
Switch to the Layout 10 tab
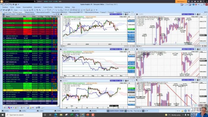coord(127,12)
